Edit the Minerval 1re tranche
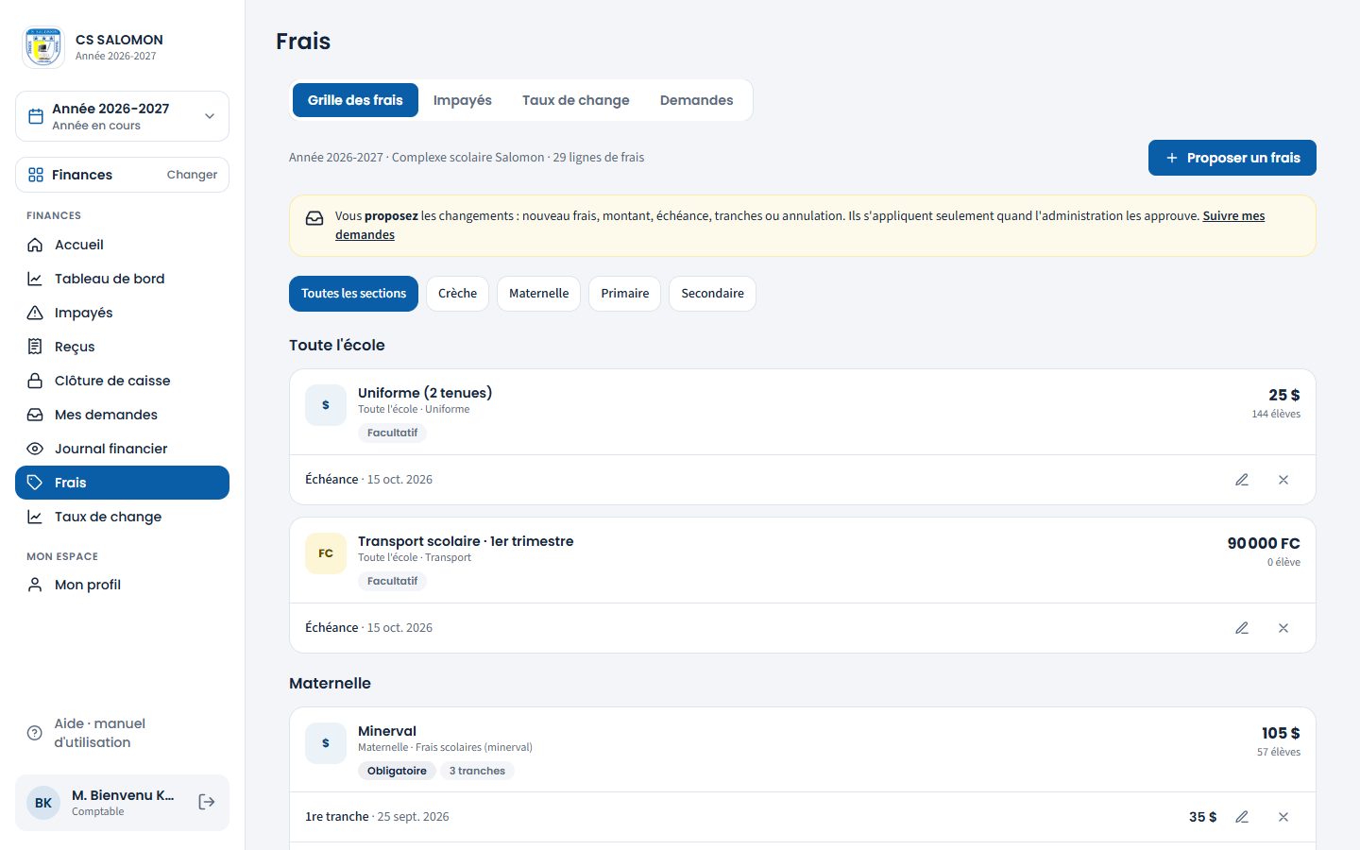The image size is (1360, 850). tap(1242, 817)
